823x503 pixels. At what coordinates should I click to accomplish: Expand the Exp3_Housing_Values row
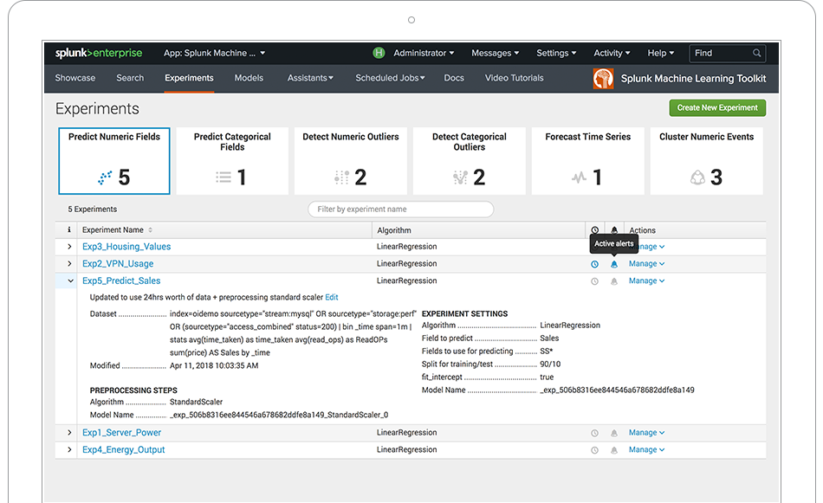click(x=69, y=247)
